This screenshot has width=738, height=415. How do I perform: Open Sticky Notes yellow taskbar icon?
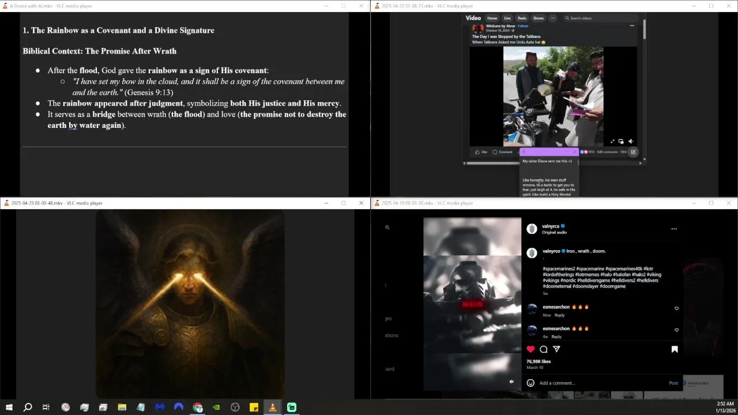point(254,408)
